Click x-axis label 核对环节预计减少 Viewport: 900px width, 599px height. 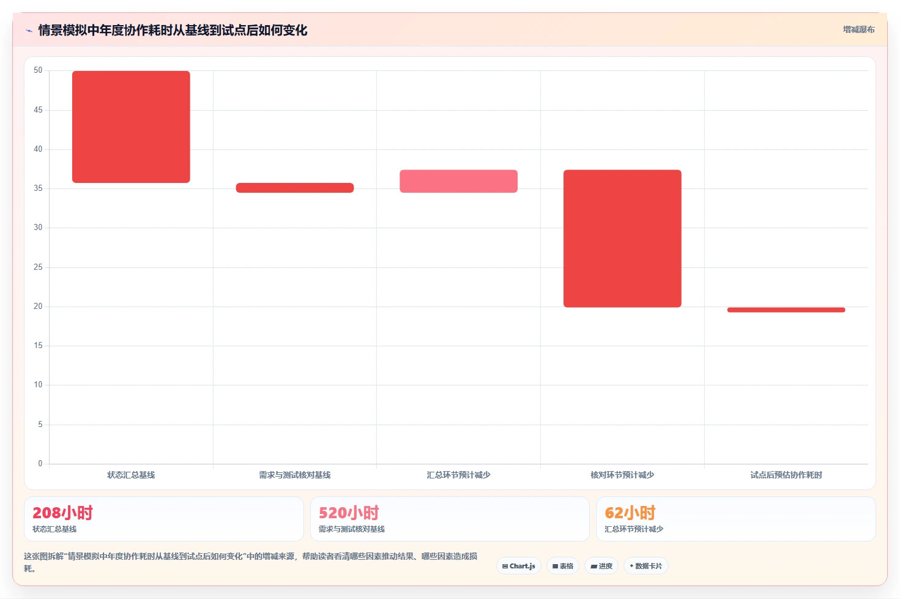tap(622, 475)
